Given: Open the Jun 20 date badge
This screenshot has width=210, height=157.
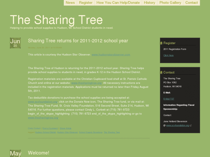Looking at the screenshot, I should [x=15, y=43].
